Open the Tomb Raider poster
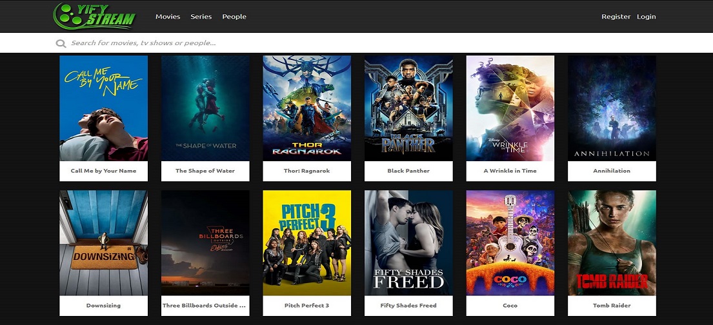 click(x=612, y=242)
